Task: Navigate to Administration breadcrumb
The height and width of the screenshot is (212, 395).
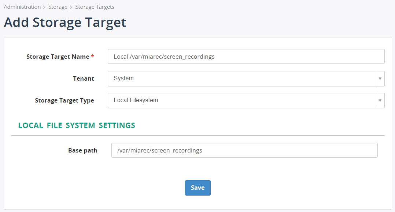Action: pos(22,7)
